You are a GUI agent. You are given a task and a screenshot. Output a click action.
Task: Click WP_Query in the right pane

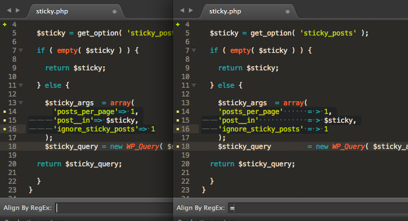pyautogui.click(x=349, y=147)
